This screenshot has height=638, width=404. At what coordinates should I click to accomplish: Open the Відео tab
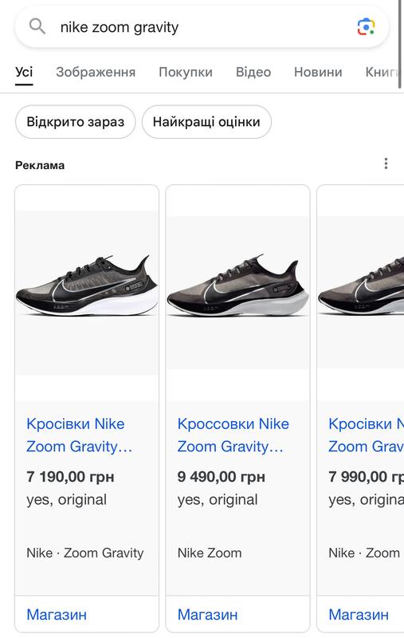253,72
